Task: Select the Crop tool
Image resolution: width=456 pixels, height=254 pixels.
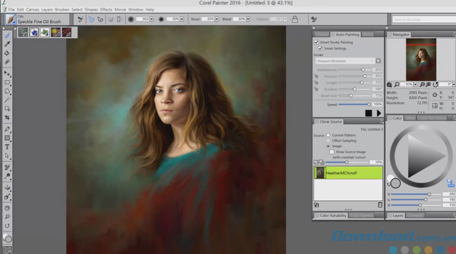Action: point(8,117)
